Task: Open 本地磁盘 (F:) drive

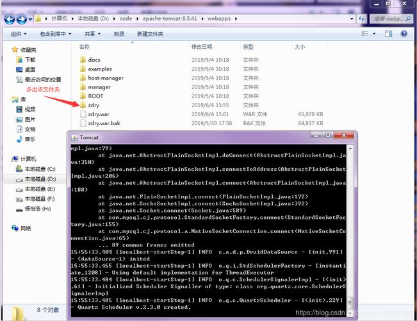Action: click(x=40, y=198)
